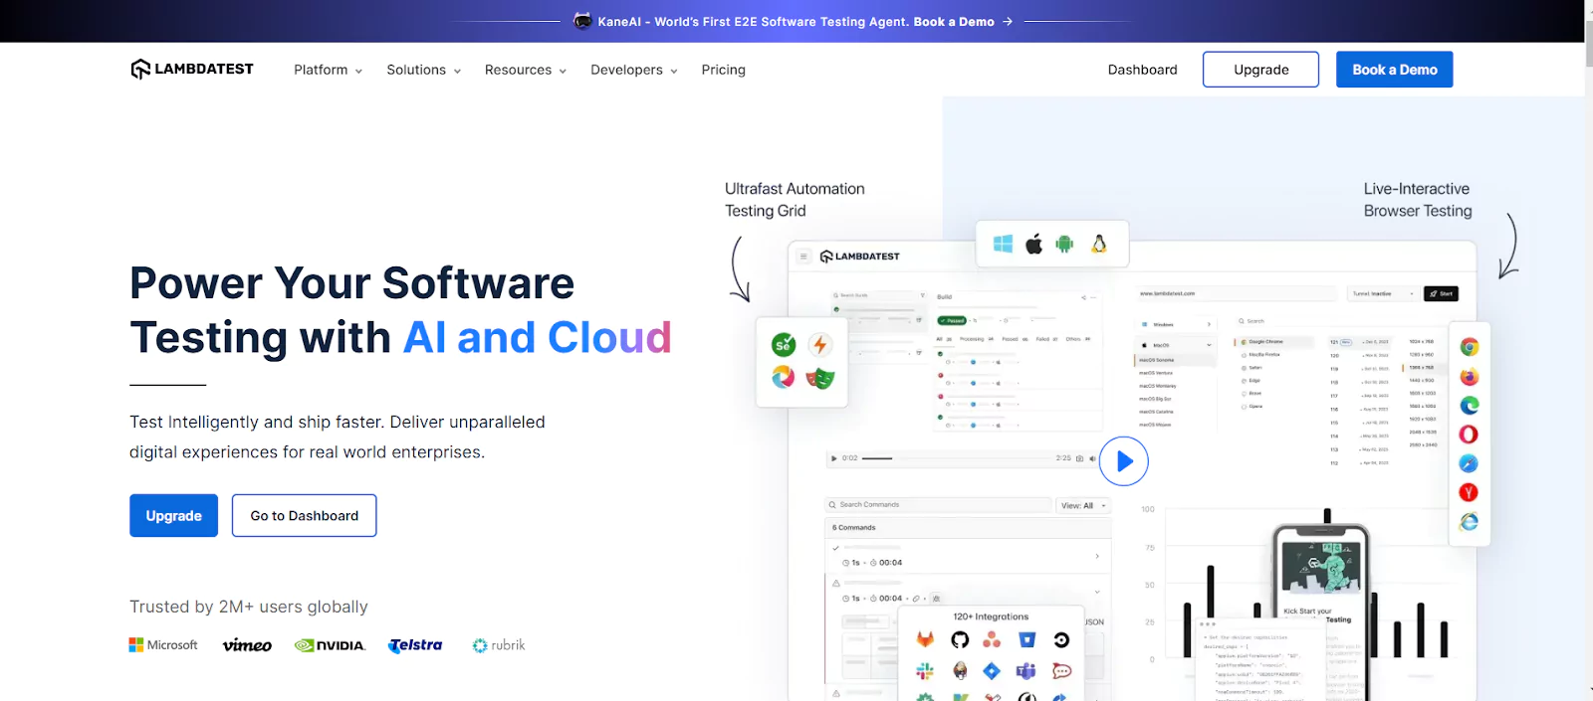Viewport: 1593px width, 701px height.
Task: Click Go to Dashboard button
Action: [x=304, y=515]
